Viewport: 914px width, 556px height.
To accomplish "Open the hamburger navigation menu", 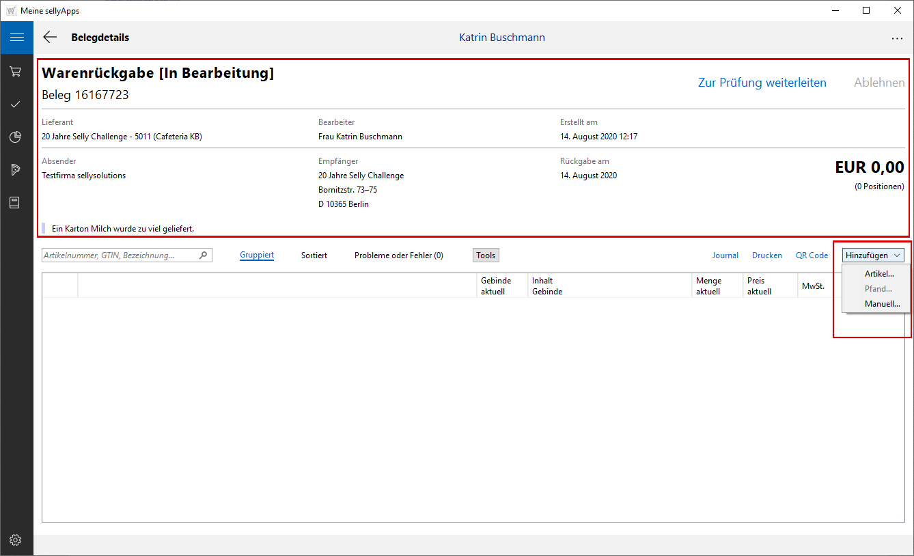I will click(x=16, y=38).
